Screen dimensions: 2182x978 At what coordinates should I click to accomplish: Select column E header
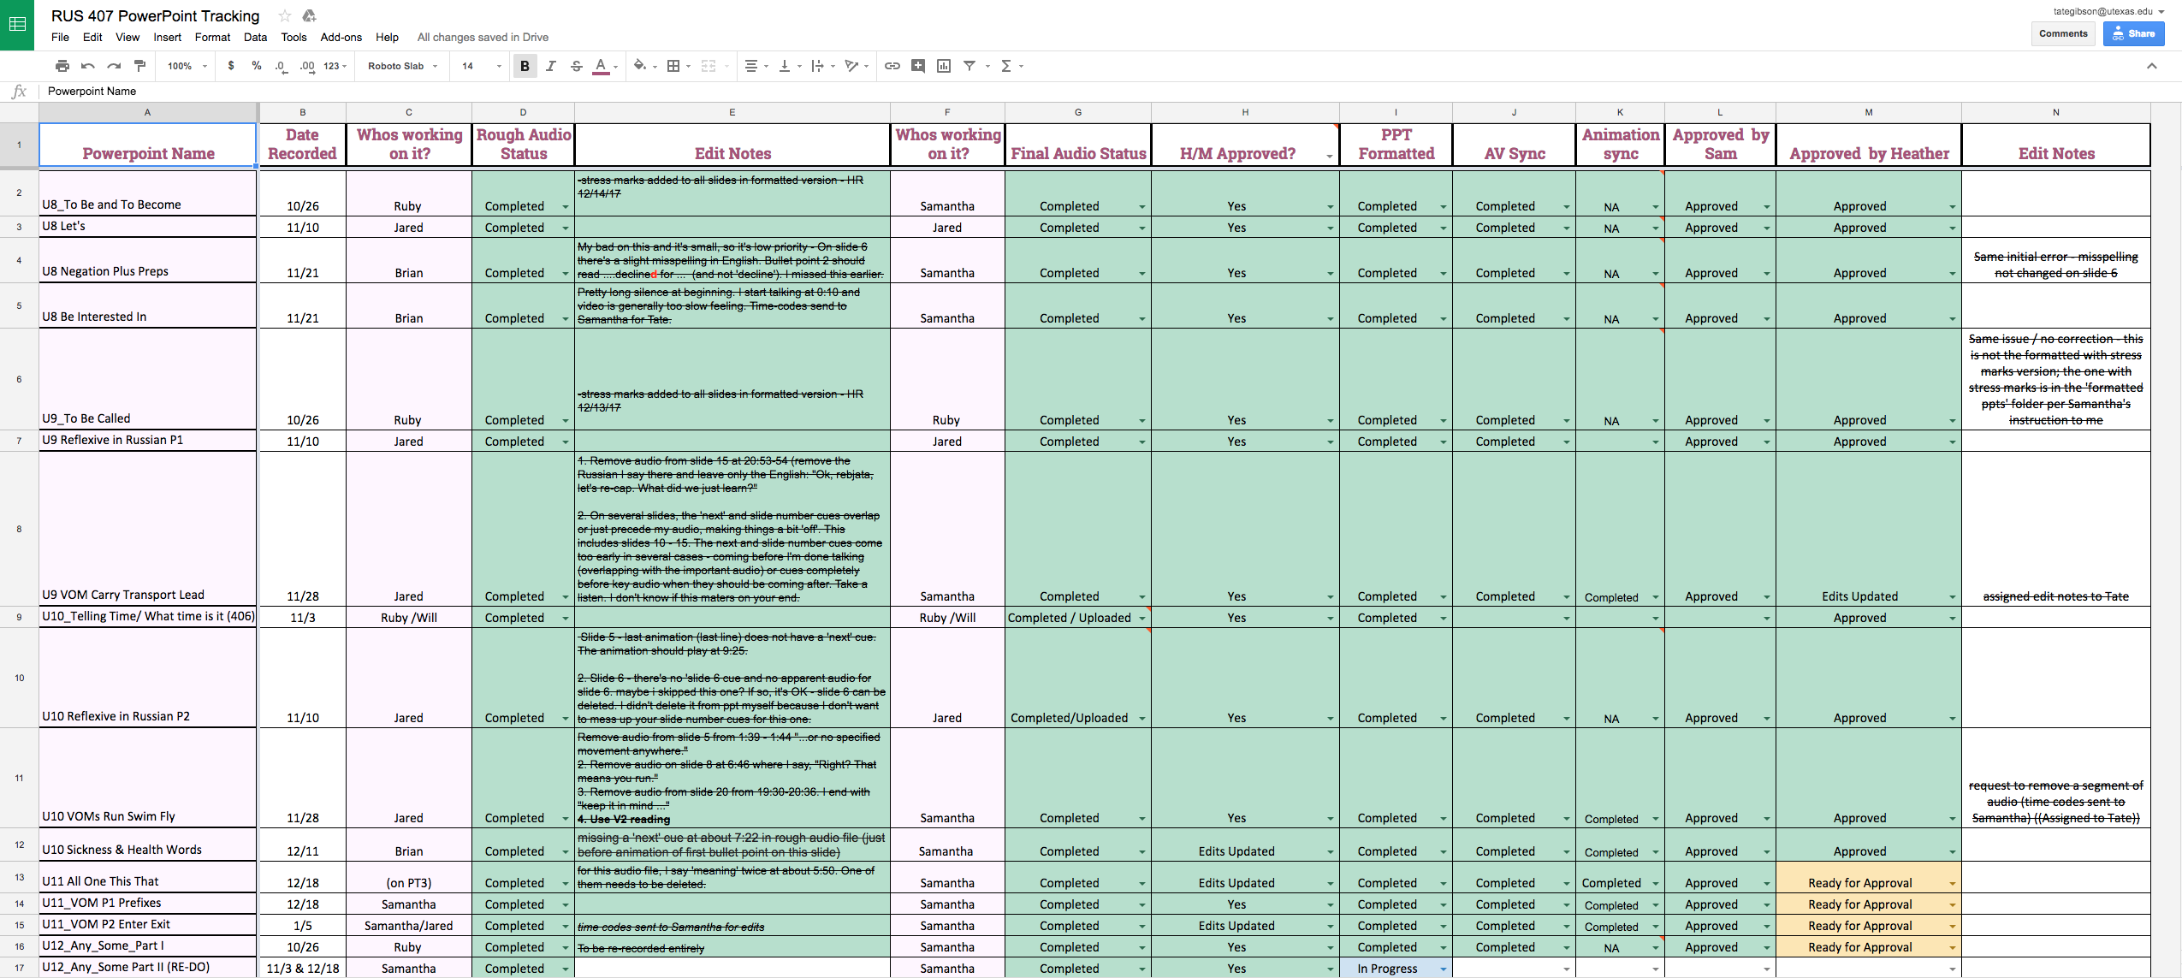point(732,112)
